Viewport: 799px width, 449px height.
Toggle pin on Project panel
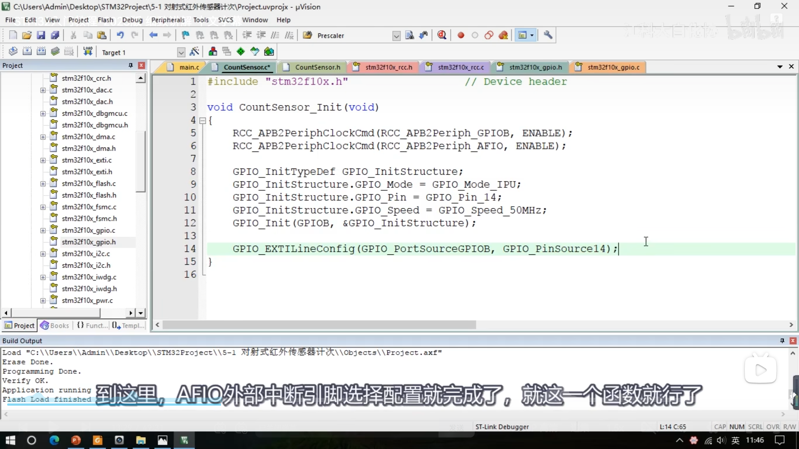[x=130, y=65]
